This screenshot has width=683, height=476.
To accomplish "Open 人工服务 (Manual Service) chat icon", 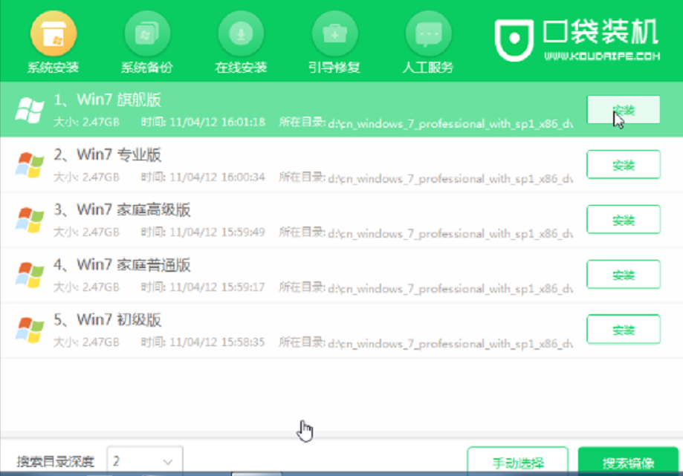I will tap(427, 33).
